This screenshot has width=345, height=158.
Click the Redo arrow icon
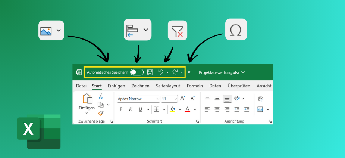coord(175,72)
